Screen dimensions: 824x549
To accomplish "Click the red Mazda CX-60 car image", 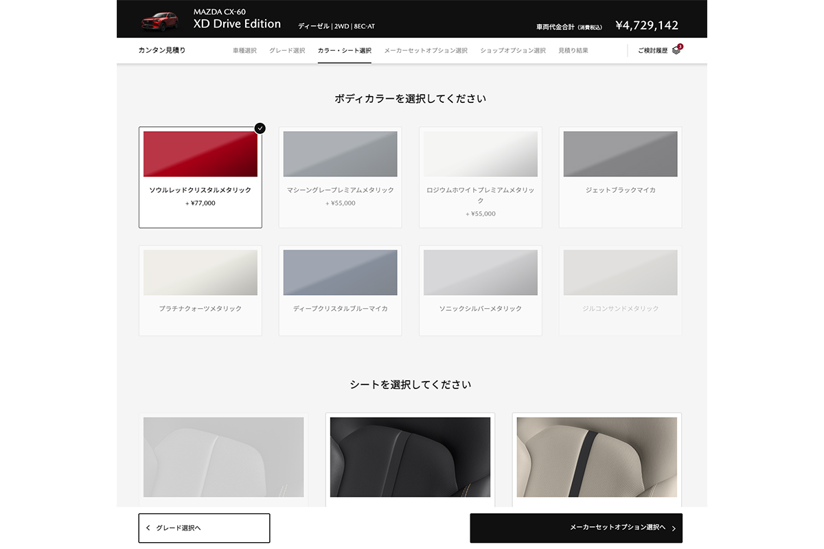I will pyautogui.click(x=159, y=21).
